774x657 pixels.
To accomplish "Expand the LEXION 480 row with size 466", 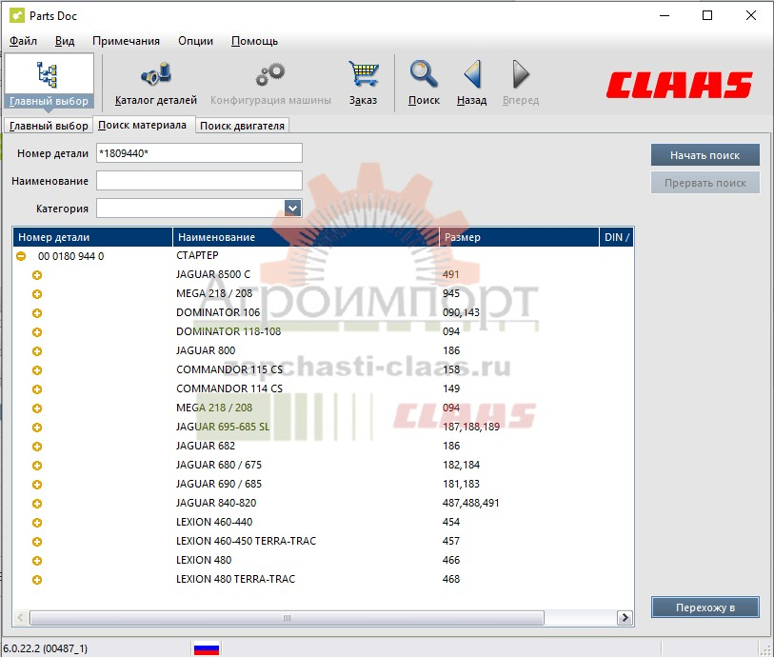I will point(37,561).
